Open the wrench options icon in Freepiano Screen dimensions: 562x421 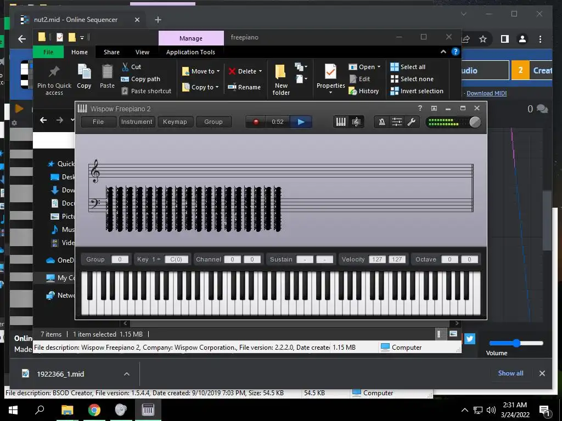pyautogui.click(x=412, y=122)
